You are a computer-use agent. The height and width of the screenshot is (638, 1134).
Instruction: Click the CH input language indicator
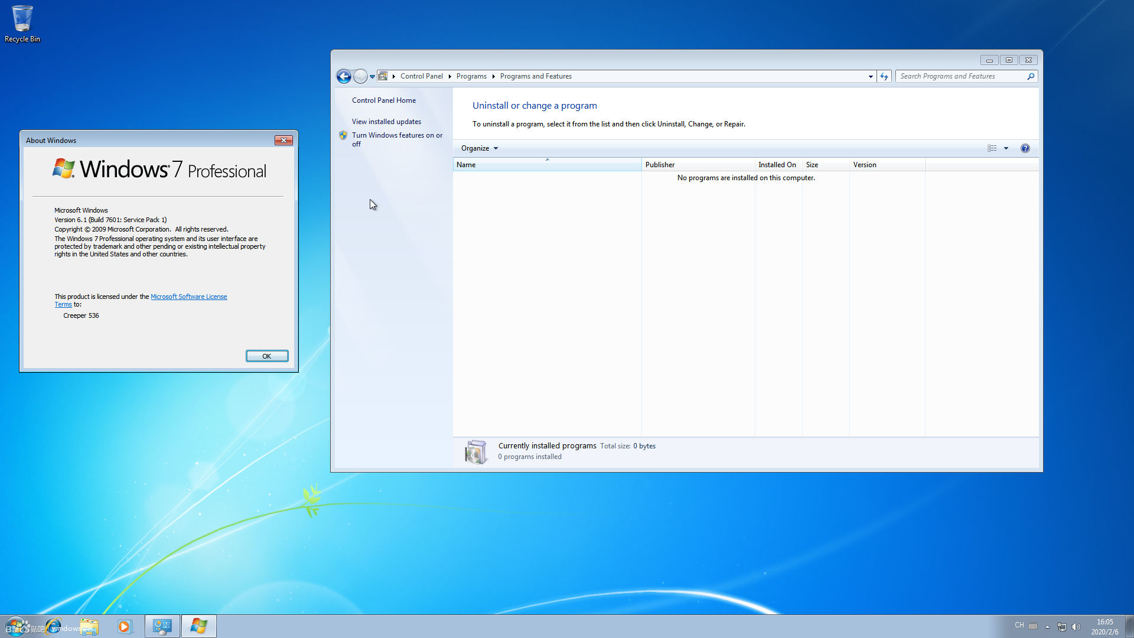[1019, 625]
